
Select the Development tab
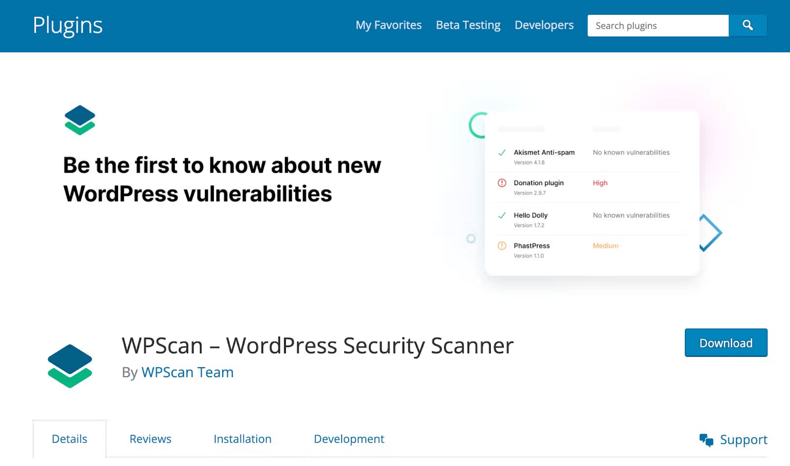(x=349, y=439)
